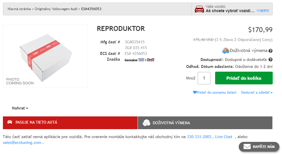The height and width of the screenshot is (154, 282).
Task: Click car icon in Pasuje na tieto autá tab
Action: tap(10, 122)
